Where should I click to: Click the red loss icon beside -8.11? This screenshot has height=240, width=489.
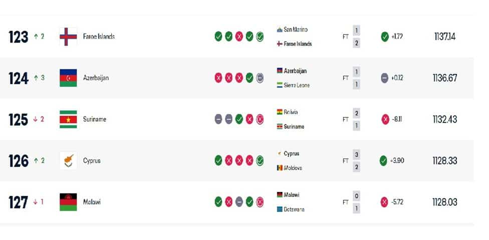pyautogui.click(x=385, y=119)
